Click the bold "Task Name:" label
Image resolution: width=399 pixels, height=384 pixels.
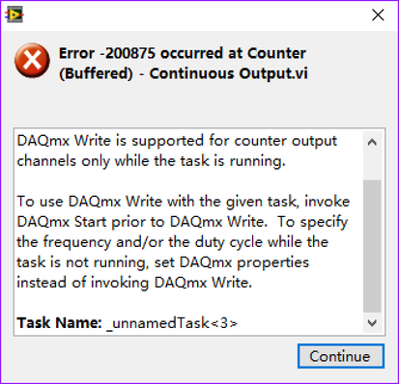[59, 322]
